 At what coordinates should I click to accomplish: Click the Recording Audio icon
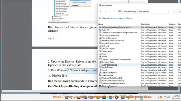pos(100,62)
